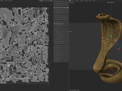Click the 1,0 coordinate label under UV canvas
This screenshot has height=91, width=122.
[x=48, y=84]
